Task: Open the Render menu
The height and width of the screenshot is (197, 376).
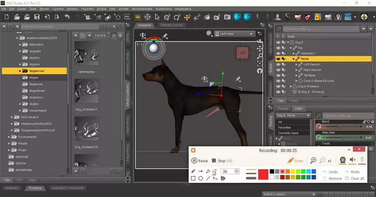Action: [44, 9]
